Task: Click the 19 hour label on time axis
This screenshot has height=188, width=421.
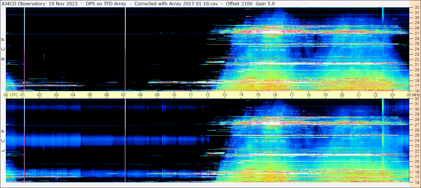Action: click(x=325, y=95)
